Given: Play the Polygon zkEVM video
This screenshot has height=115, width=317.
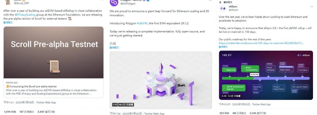Looking at the screenshot, I should tap(161, 80).
